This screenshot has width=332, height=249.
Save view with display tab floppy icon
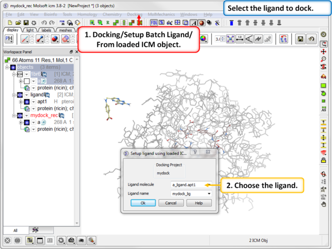point(300,39)
